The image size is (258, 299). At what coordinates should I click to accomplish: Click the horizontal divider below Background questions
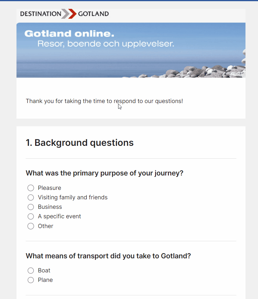pos(131,158)
